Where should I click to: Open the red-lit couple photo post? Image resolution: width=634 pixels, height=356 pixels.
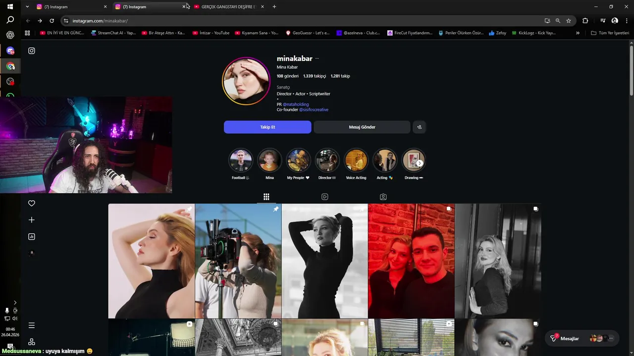[x=411, y=261]
